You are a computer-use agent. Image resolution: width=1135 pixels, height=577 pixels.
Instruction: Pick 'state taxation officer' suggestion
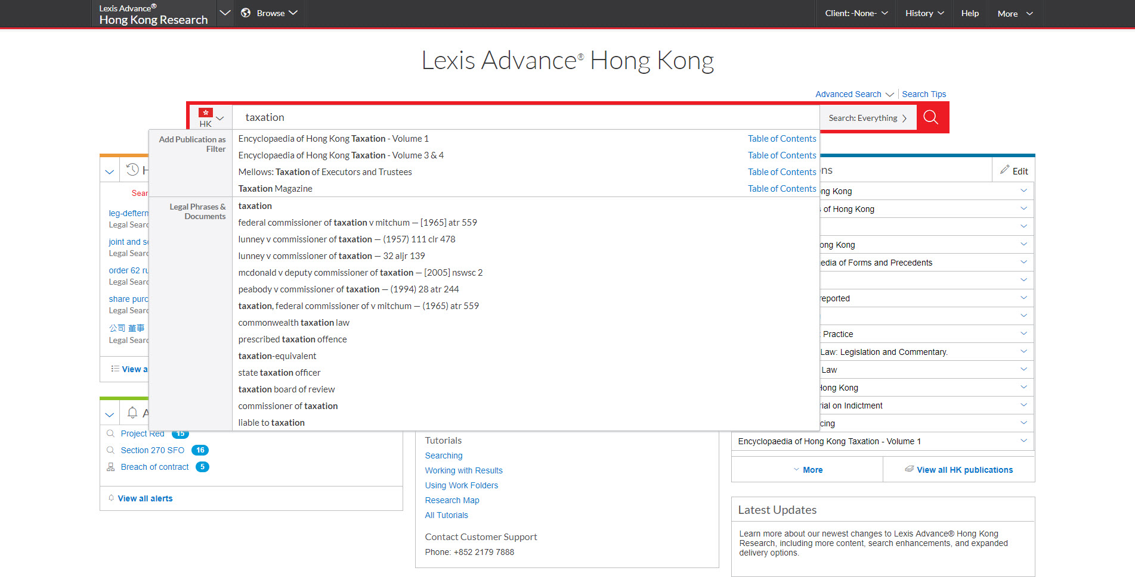[x=279, y=373]
